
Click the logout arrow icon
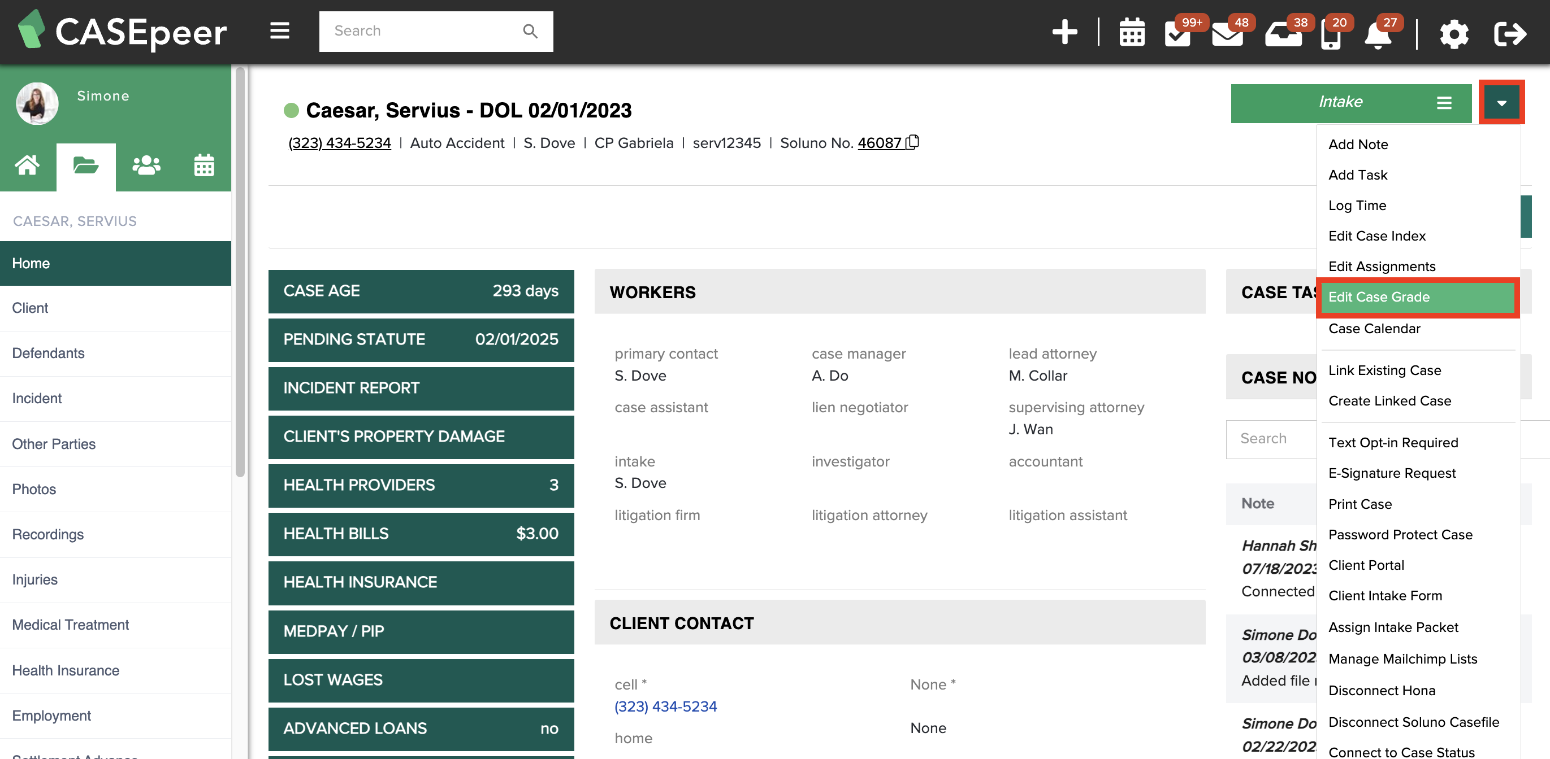click(x=1510, y=34)
